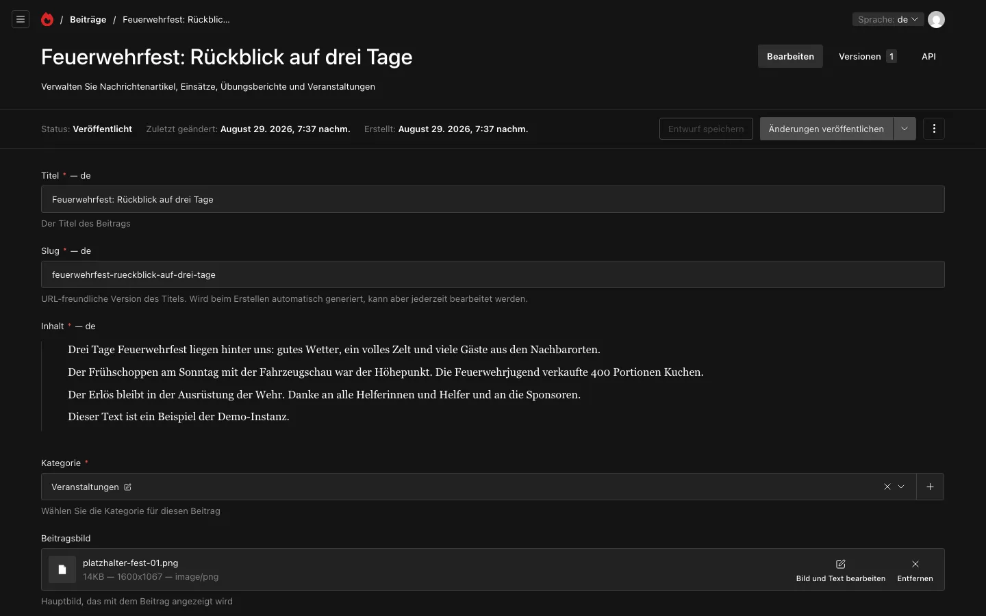Click the file icon of platzhalter-fest-01.png
986x616 pixels.
pos(62,569)
